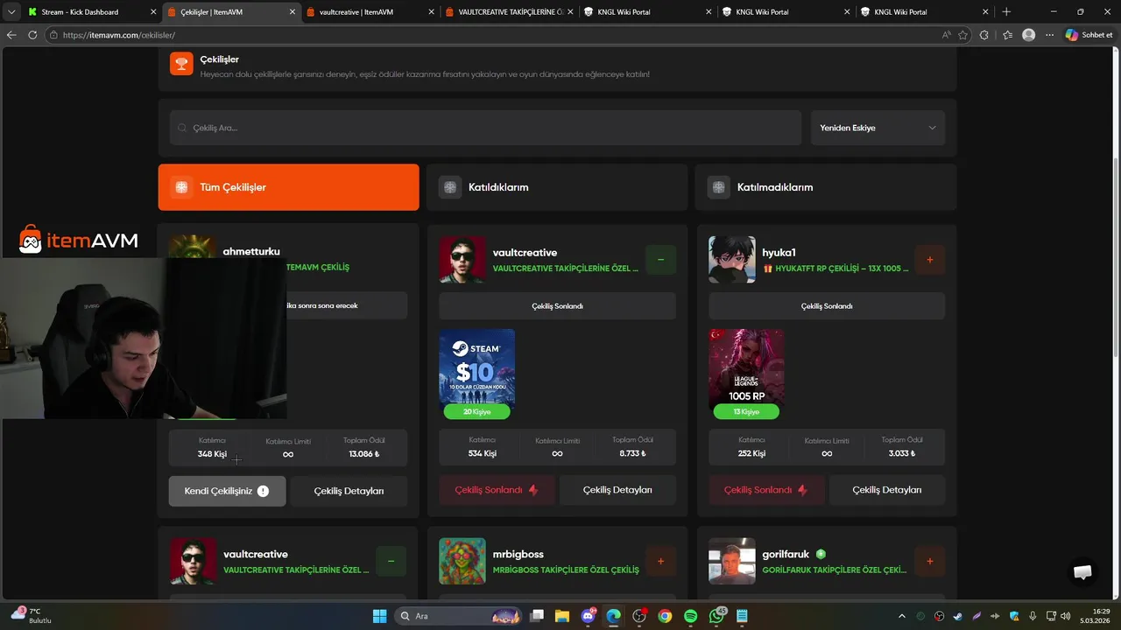Click Çekiliş Sonlandı button under vaultcreative giveaway
This screenshot has width=1121, height=630.
(x=497, y=490)
